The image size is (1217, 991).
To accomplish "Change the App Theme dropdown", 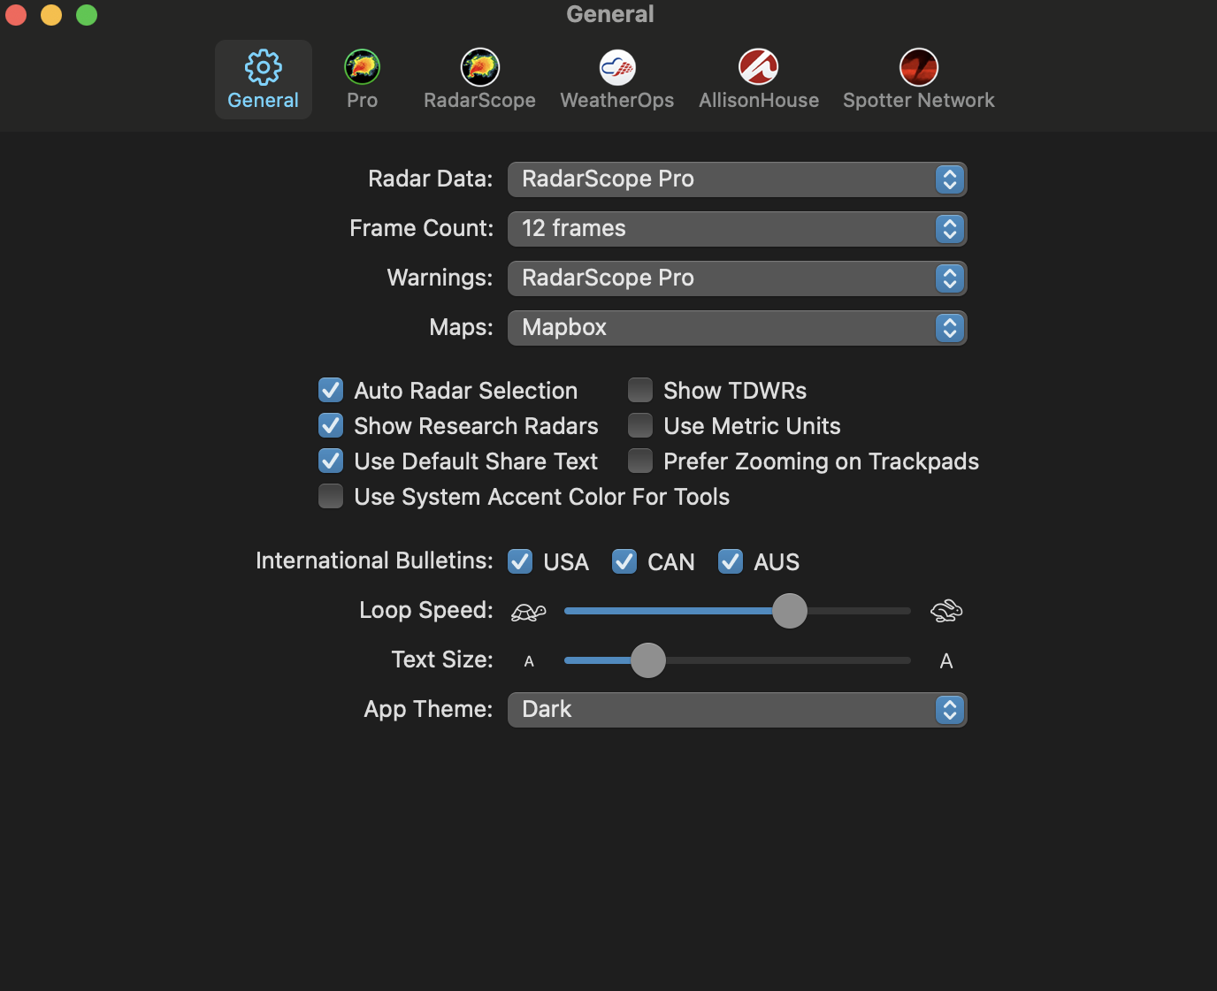I will [x=737, y=710].
